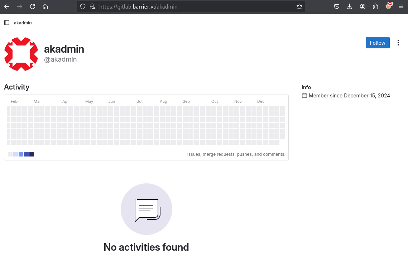Click the akadmin breadcrumb link

23,23
